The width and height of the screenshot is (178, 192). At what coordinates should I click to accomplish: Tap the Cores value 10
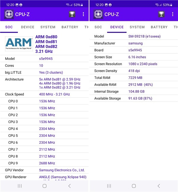point(41,65)
